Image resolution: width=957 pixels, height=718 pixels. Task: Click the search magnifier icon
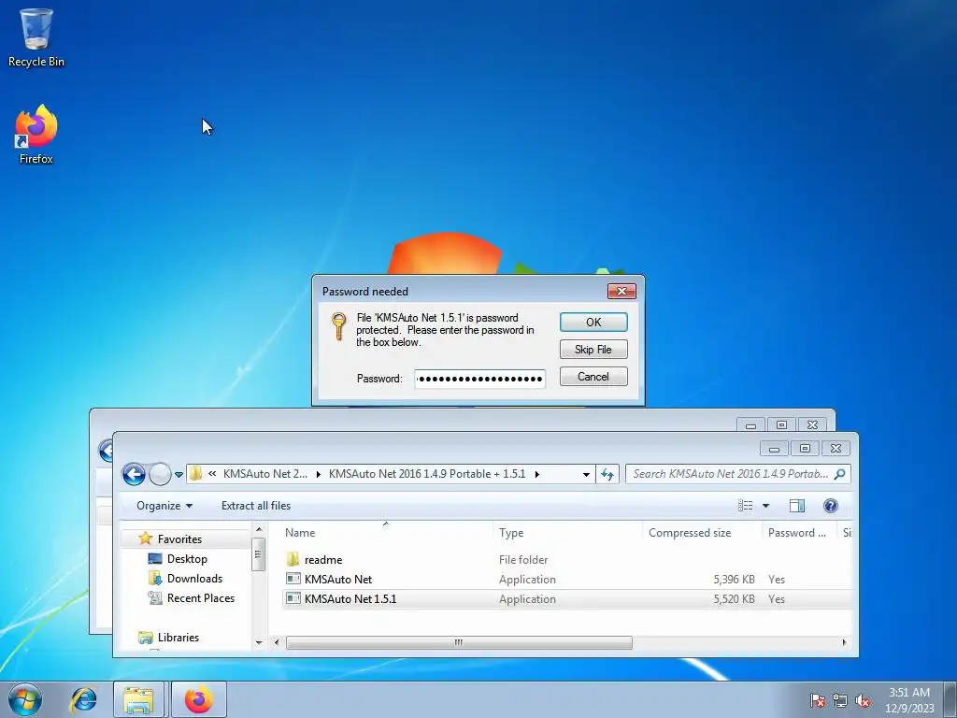click(840, 474)
